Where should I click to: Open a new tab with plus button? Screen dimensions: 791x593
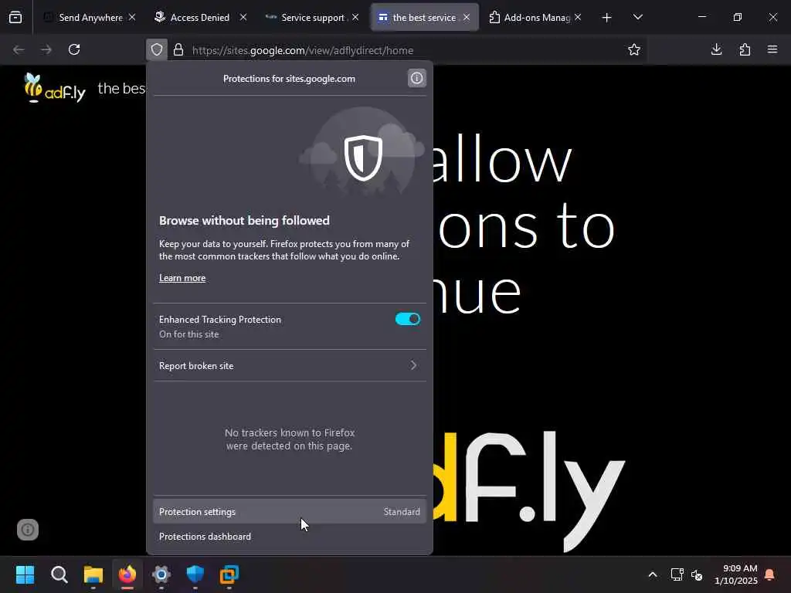[607, 18]
